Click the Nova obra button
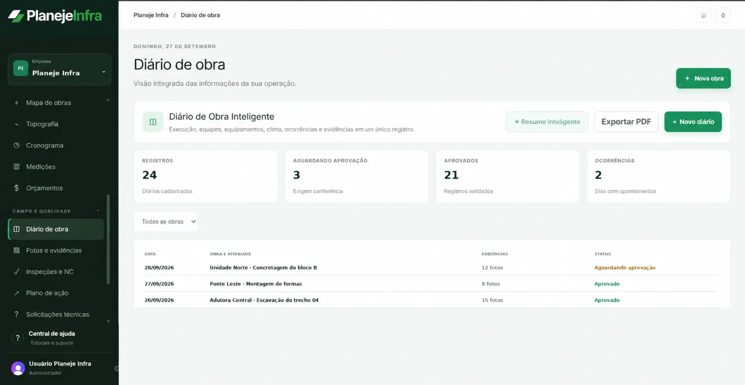The width and height of the screenshot is (745, 385). [x=703, y=78]
